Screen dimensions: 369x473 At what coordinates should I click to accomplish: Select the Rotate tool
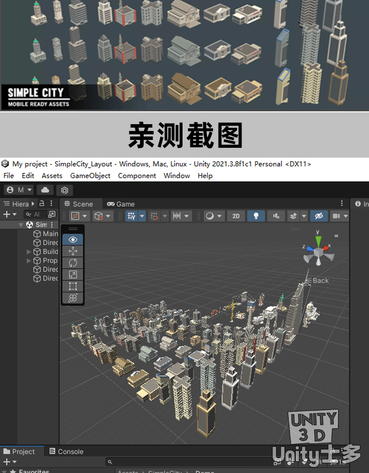[x=73, y=263]
